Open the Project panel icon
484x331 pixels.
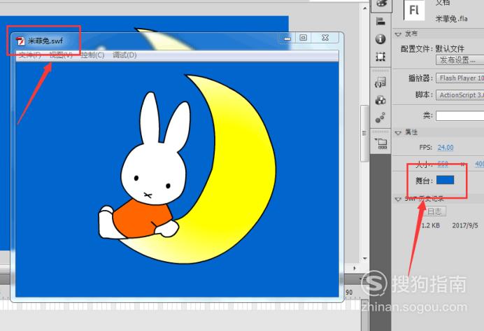[381, 143]
